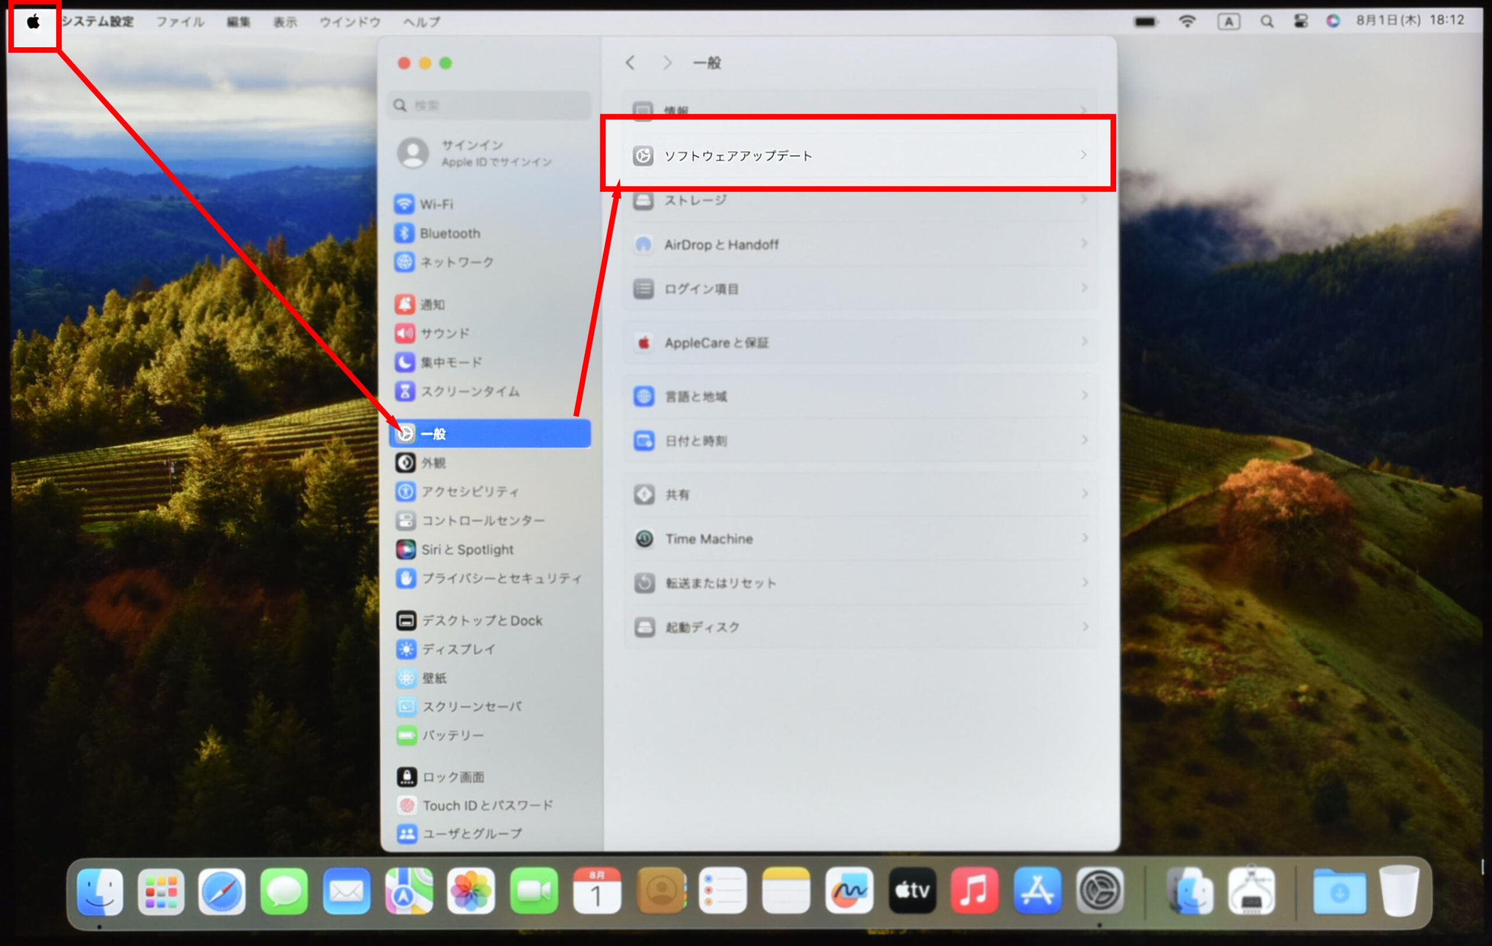Select 集中モード in the sidebar
This screenshot has height=946, width=1492.
point(490,362)
